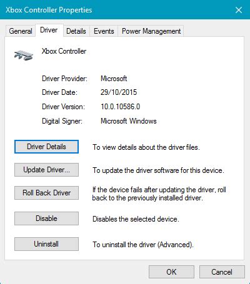Click 'Disables the selected device.' text
This screenshot has width=250, height=284.
click(136, 219)
